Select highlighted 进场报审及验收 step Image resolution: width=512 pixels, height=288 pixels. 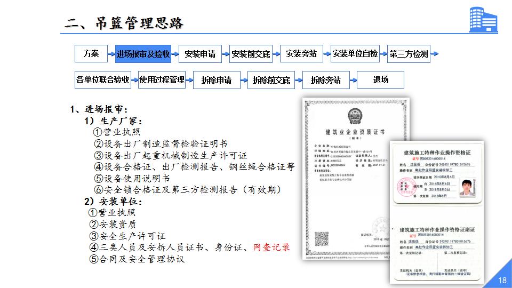pos(143,54)
